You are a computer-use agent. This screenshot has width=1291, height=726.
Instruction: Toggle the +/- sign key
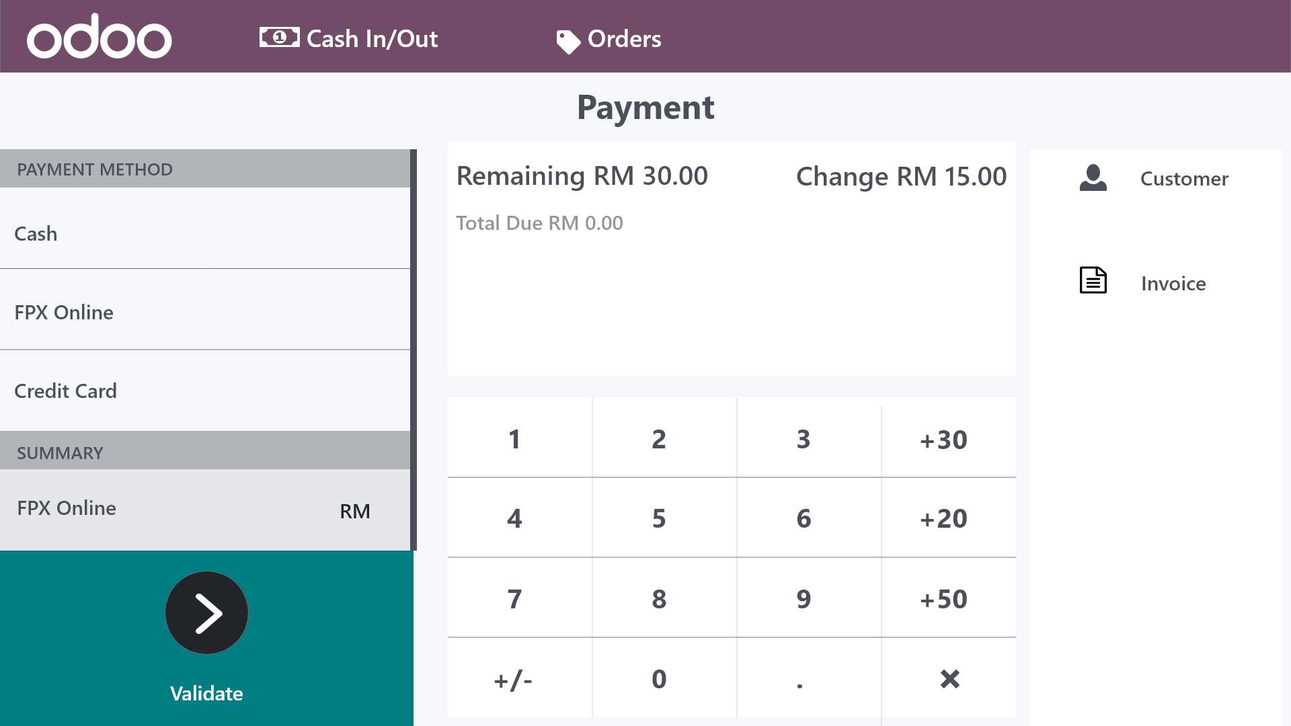click(513, 680)
